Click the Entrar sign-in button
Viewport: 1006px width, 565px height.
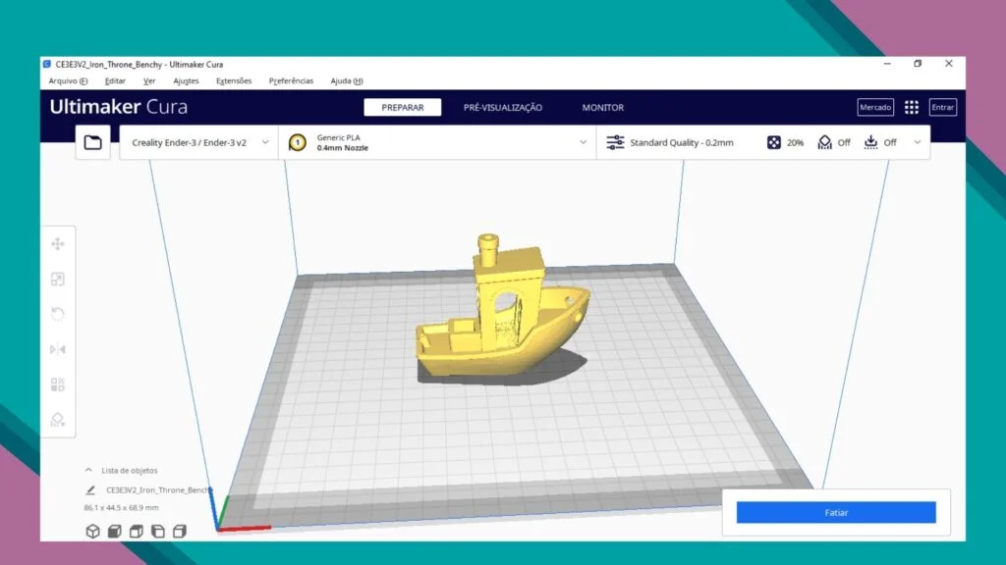(943, 108)
